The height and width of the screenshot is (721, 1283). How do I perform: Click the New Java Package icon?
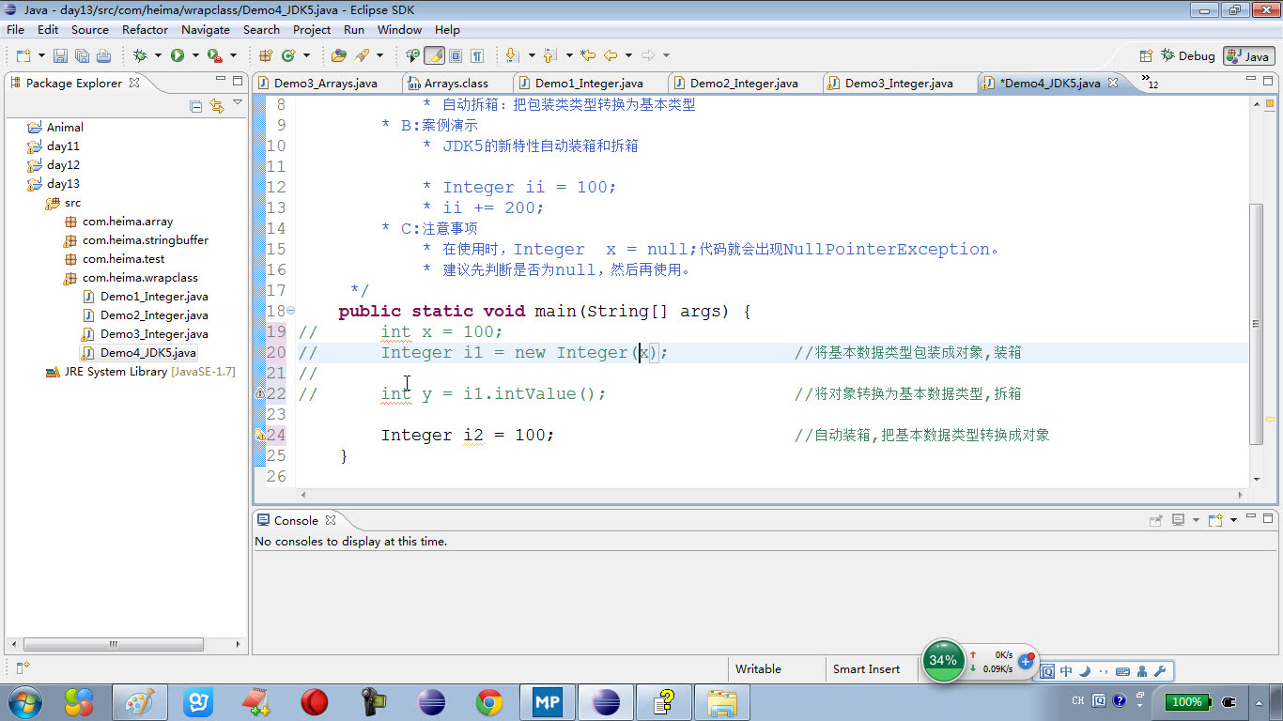click(265, 56)
